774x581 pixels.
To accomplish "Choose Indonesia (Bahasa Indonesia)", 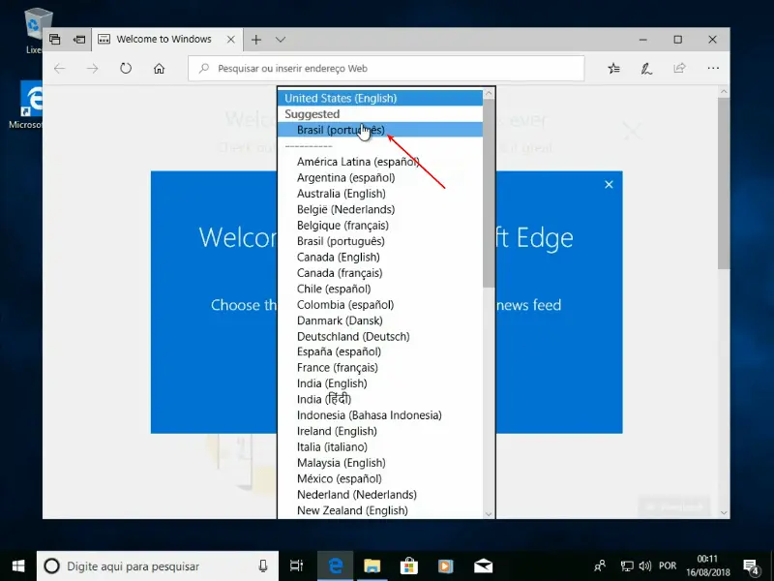I will tap(380, 415).
